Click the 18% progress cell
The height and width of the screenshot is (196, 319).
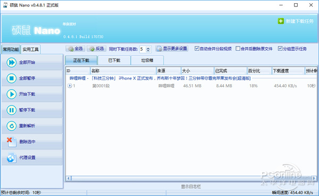tap(254, 86)
